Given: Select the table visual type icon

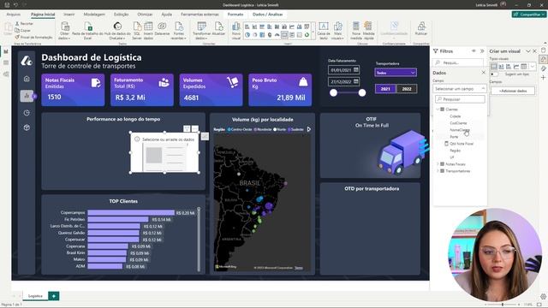Looking at the screenshot, I should (x=523, y=67).
